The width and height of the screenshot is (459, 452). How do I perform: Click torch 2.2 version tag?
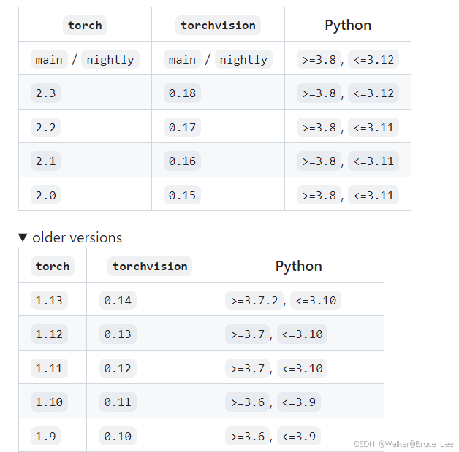click(x=45, y=127)
